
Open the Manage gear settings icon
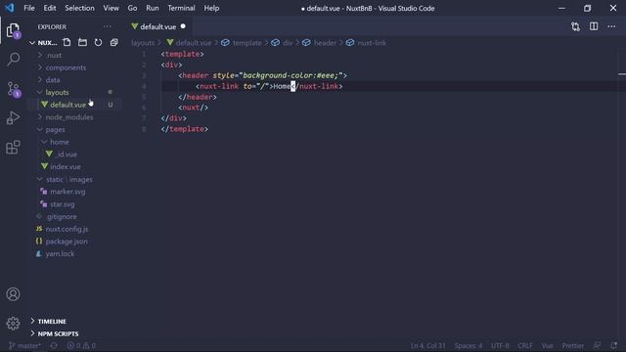coord(13,324)
